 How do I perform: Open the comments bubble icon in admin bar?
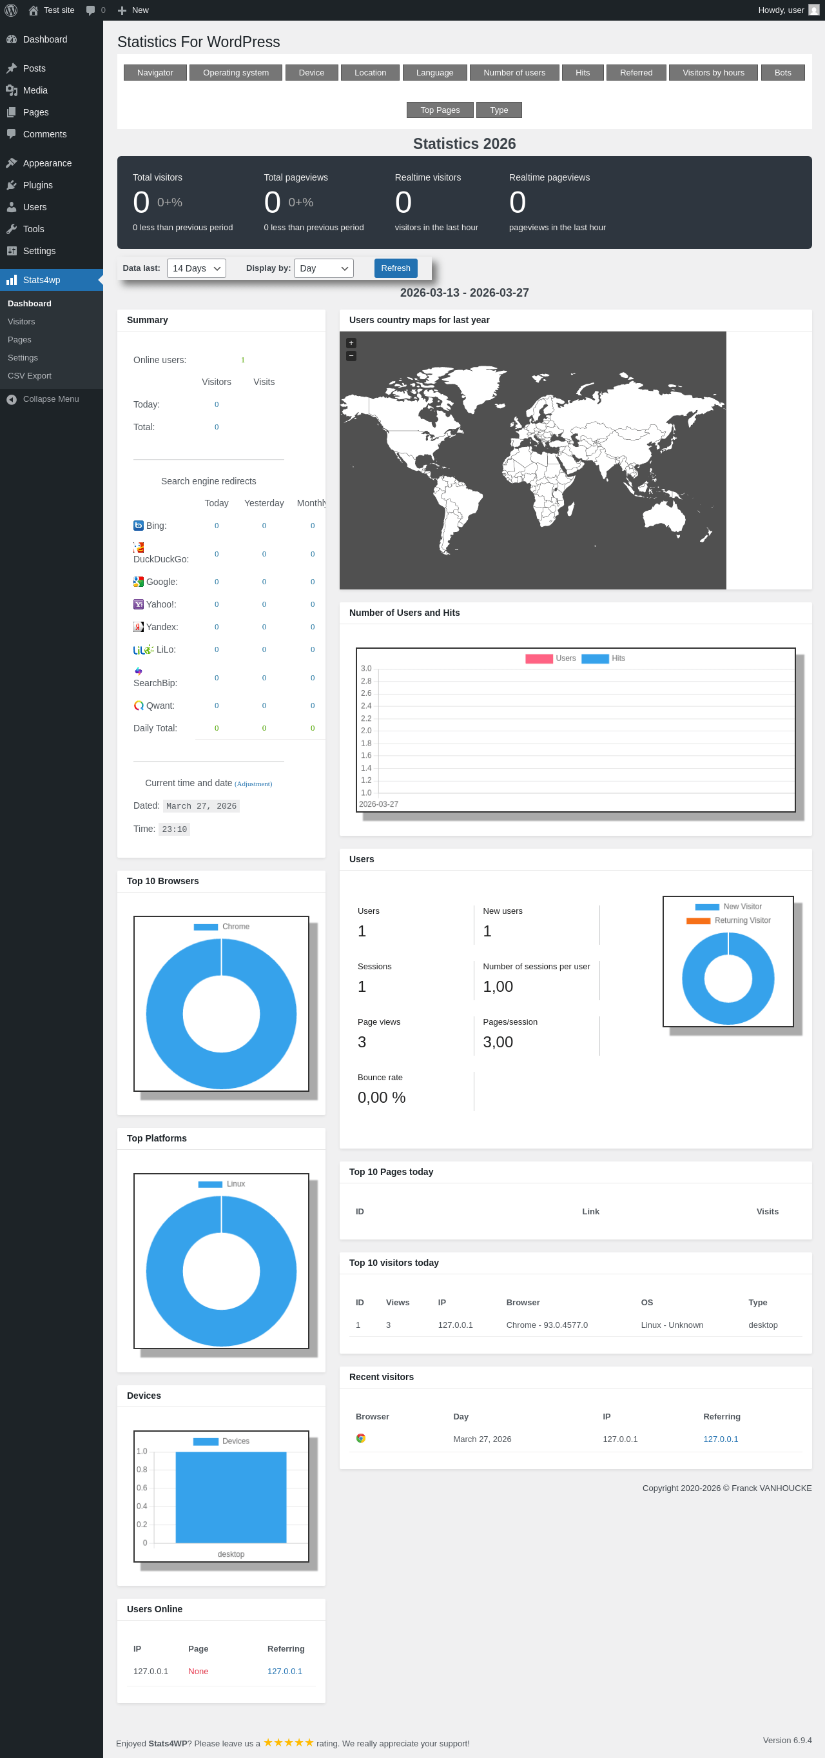(x=91, y=10)
